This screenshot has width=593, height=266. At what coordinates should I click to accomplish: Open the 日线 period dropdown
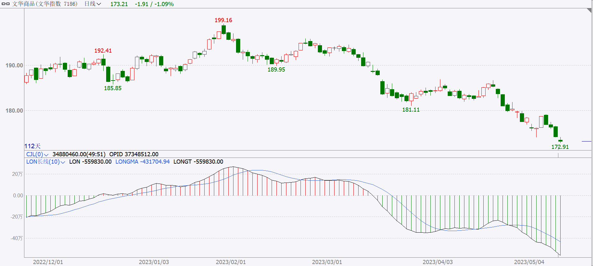(x=93, y=4)
